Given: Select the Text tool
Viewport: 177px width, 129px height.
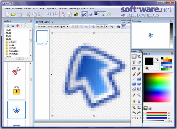Looking at the screenshot, I should click(x=134, y=62).
